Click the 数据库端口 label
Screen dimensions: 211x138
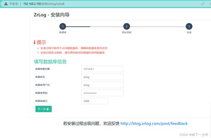click(x=42, y=101)
